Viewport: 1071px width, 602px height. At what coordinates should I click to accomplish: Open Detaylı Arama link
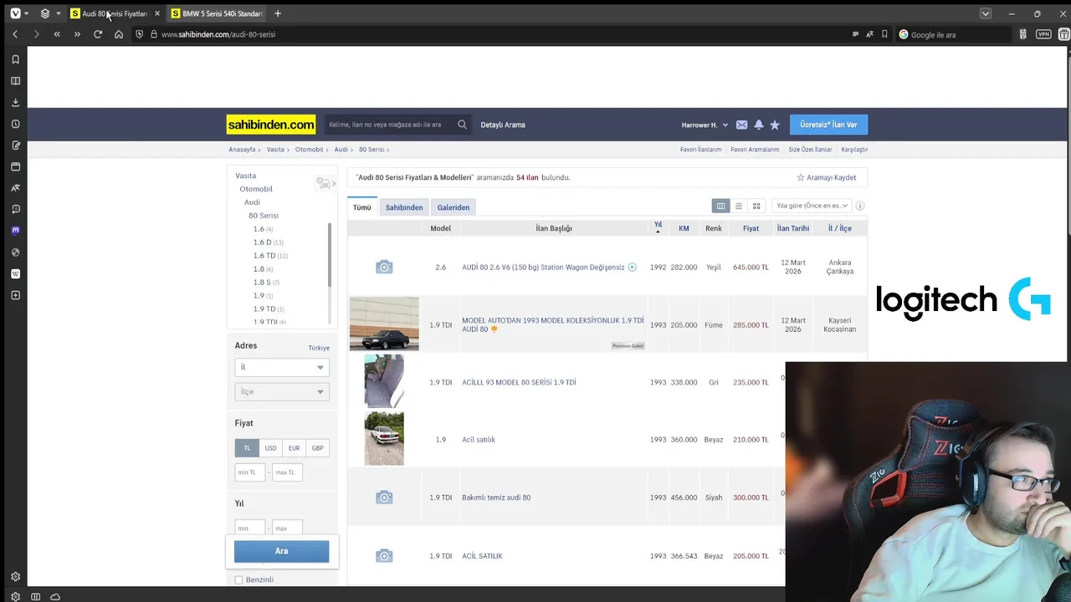click(x=503, y=125)
